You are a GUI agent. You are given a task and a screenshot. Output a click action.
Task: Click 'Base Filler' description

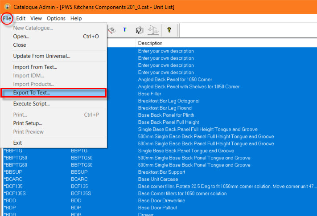(x=150, y=94)
